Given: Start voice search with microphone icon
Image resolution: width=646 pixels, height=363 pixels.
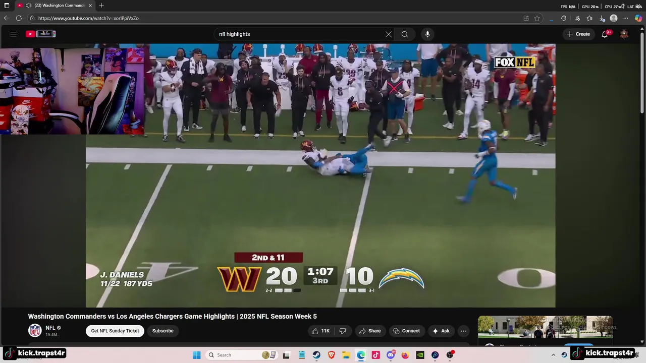Looking at the screenshot, I should pos(427,34).
